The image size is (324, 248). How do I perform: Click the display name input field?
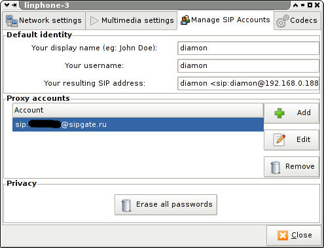coord(248,48)
